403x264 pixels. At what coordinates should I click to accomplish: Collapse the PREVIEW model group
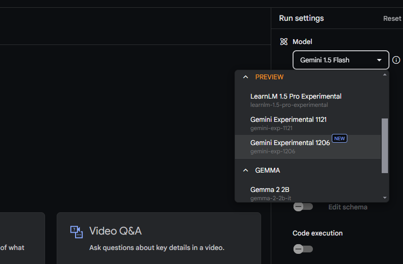point(246,77)
